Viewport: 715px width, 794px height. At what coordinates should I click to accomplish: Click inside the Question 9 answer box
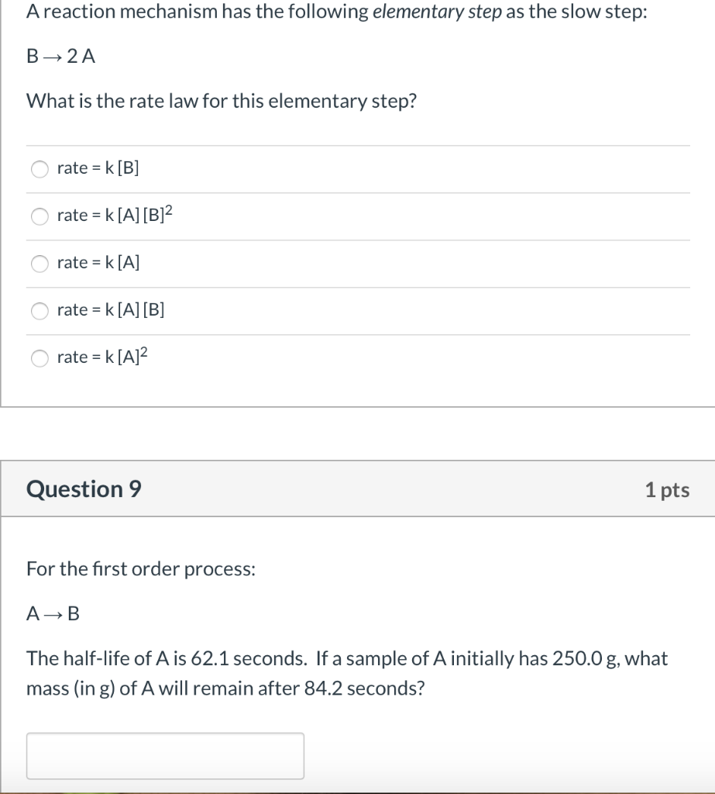point(165,754)
